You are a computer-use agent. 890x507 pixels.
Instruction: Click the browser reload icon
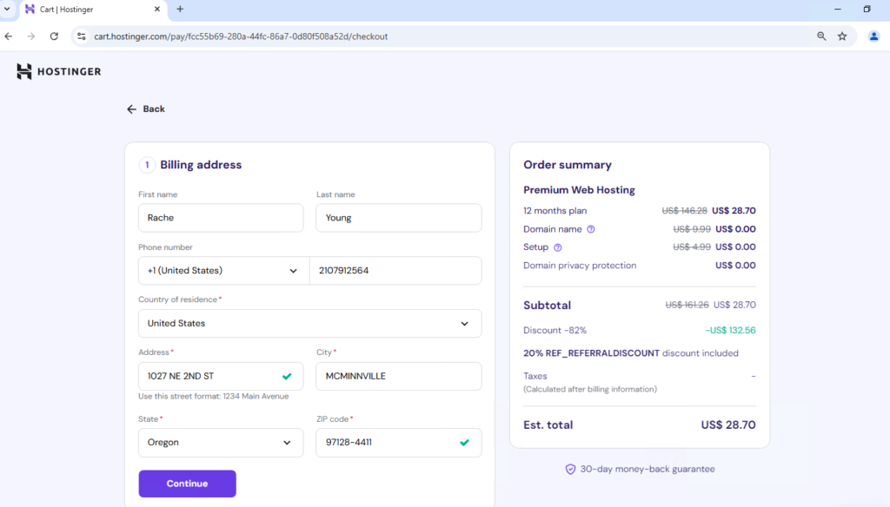pyautogui.click(x=54, y=36)
